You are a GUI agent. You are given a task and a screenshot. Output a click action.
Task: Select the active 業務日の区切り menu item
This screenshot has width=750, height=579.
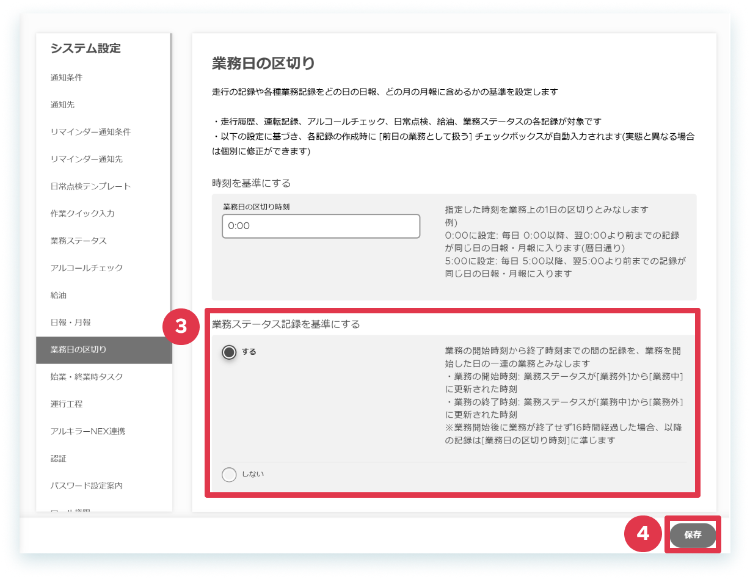pos(104,350)
